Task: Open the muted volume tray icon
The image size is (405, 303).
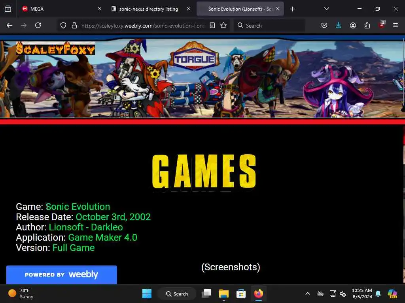Action: tap(343, 294)
